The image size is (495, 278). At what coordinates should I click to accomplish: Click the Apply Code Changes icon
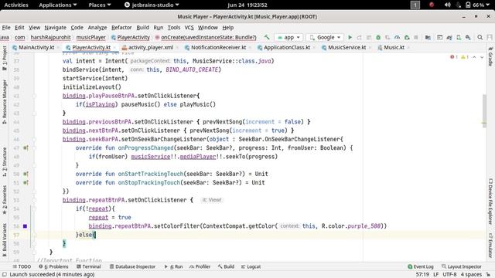(369, 37)
